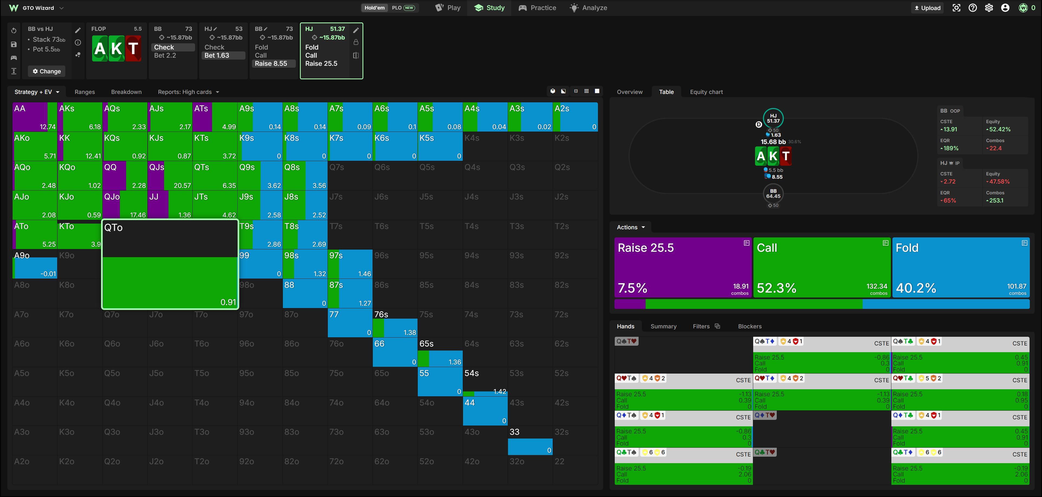Click the pencil icon in active HJ panel
1042x497 pixels.
coord(356,30)
